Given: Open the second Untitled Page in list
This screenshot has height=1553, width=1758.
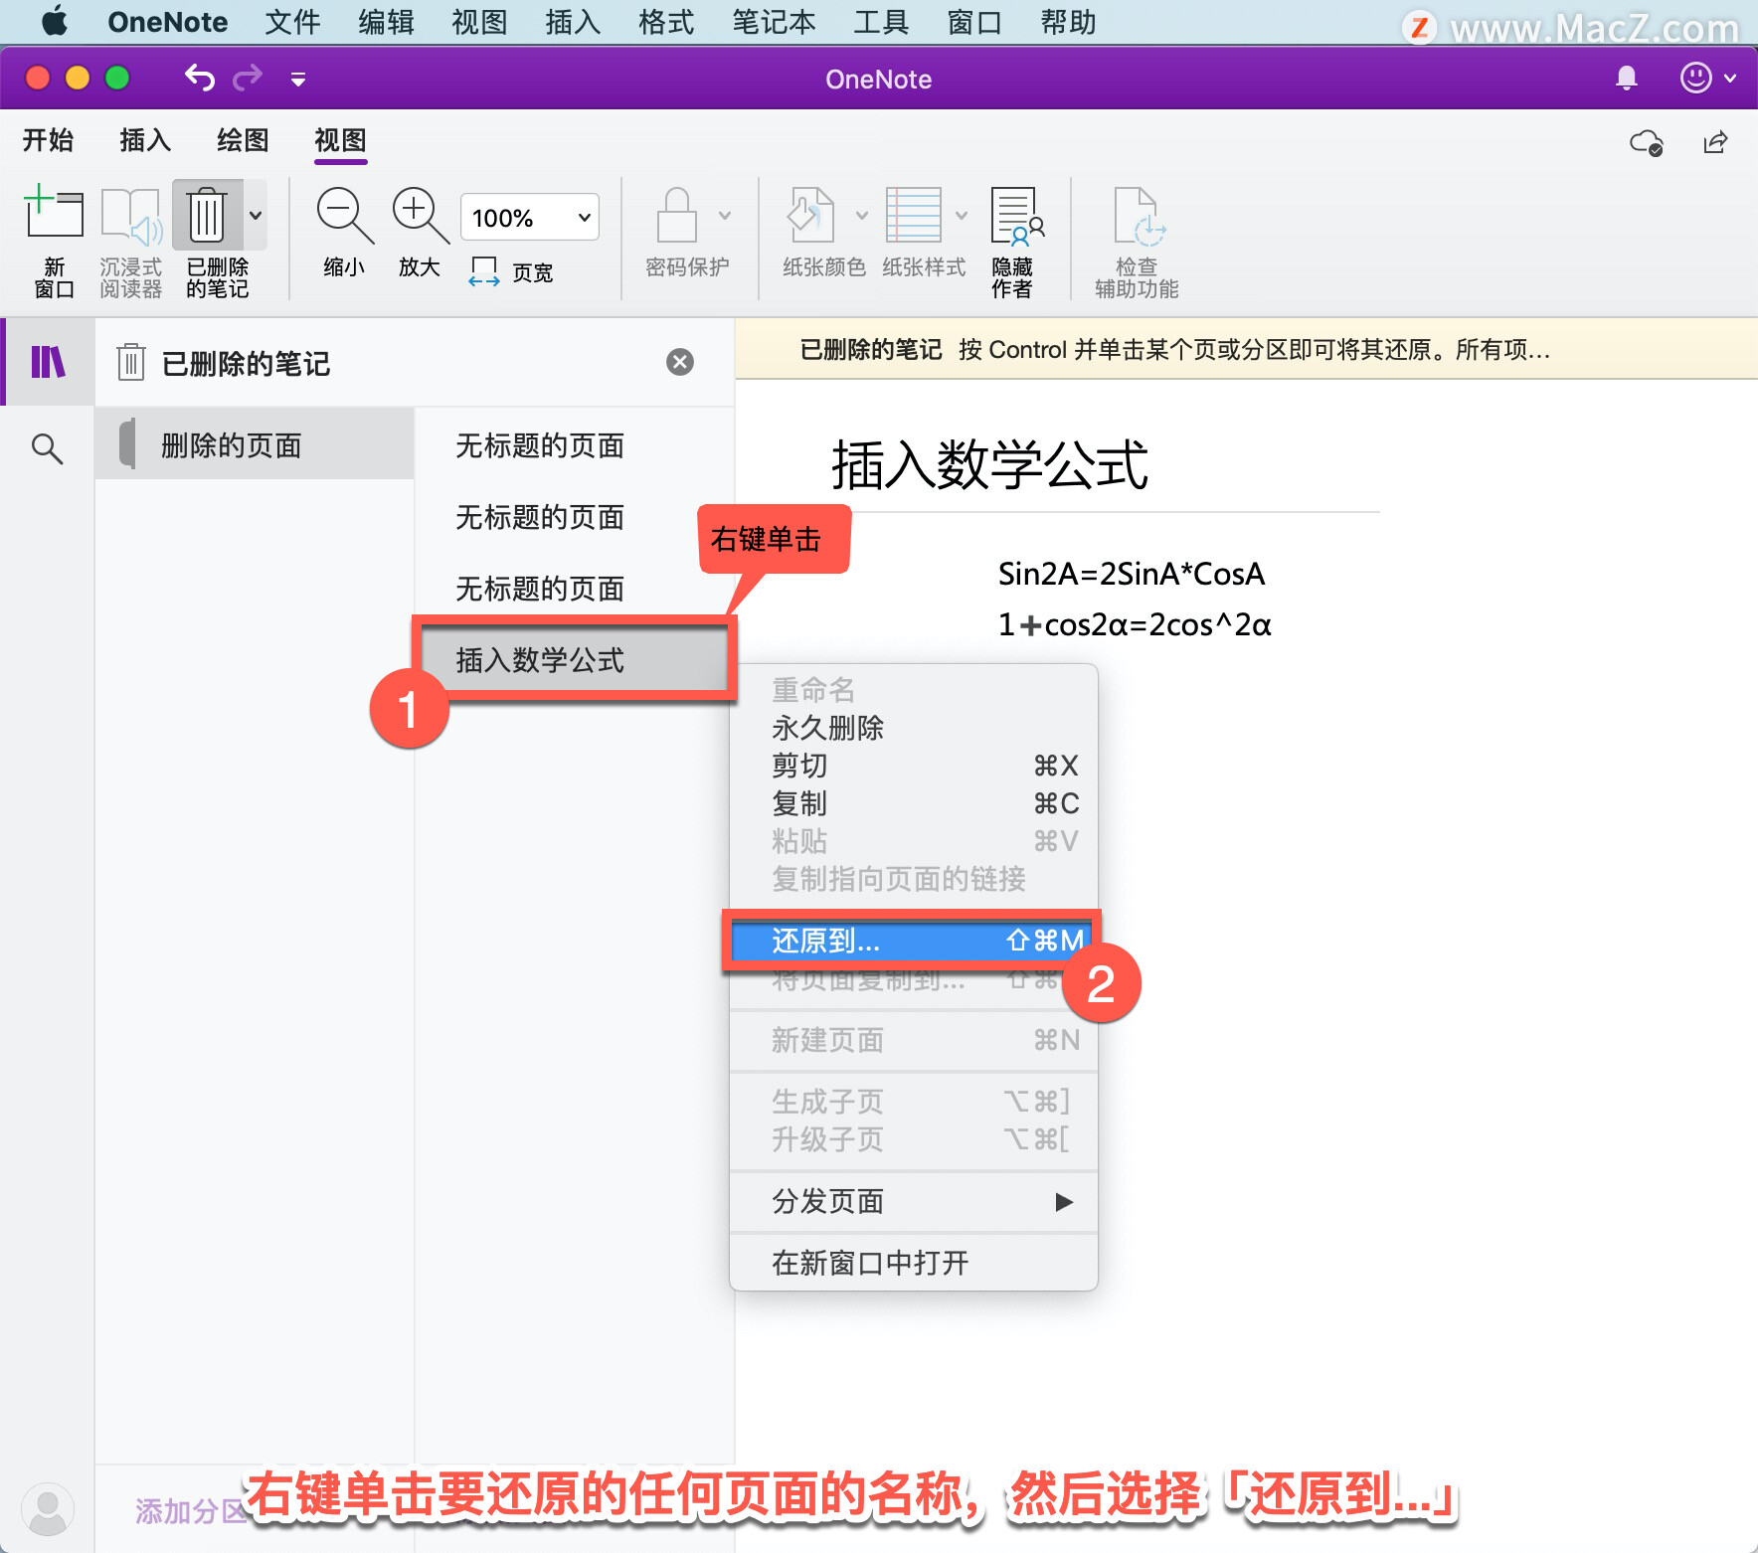Looking at the screenshot, I should 574,517.
